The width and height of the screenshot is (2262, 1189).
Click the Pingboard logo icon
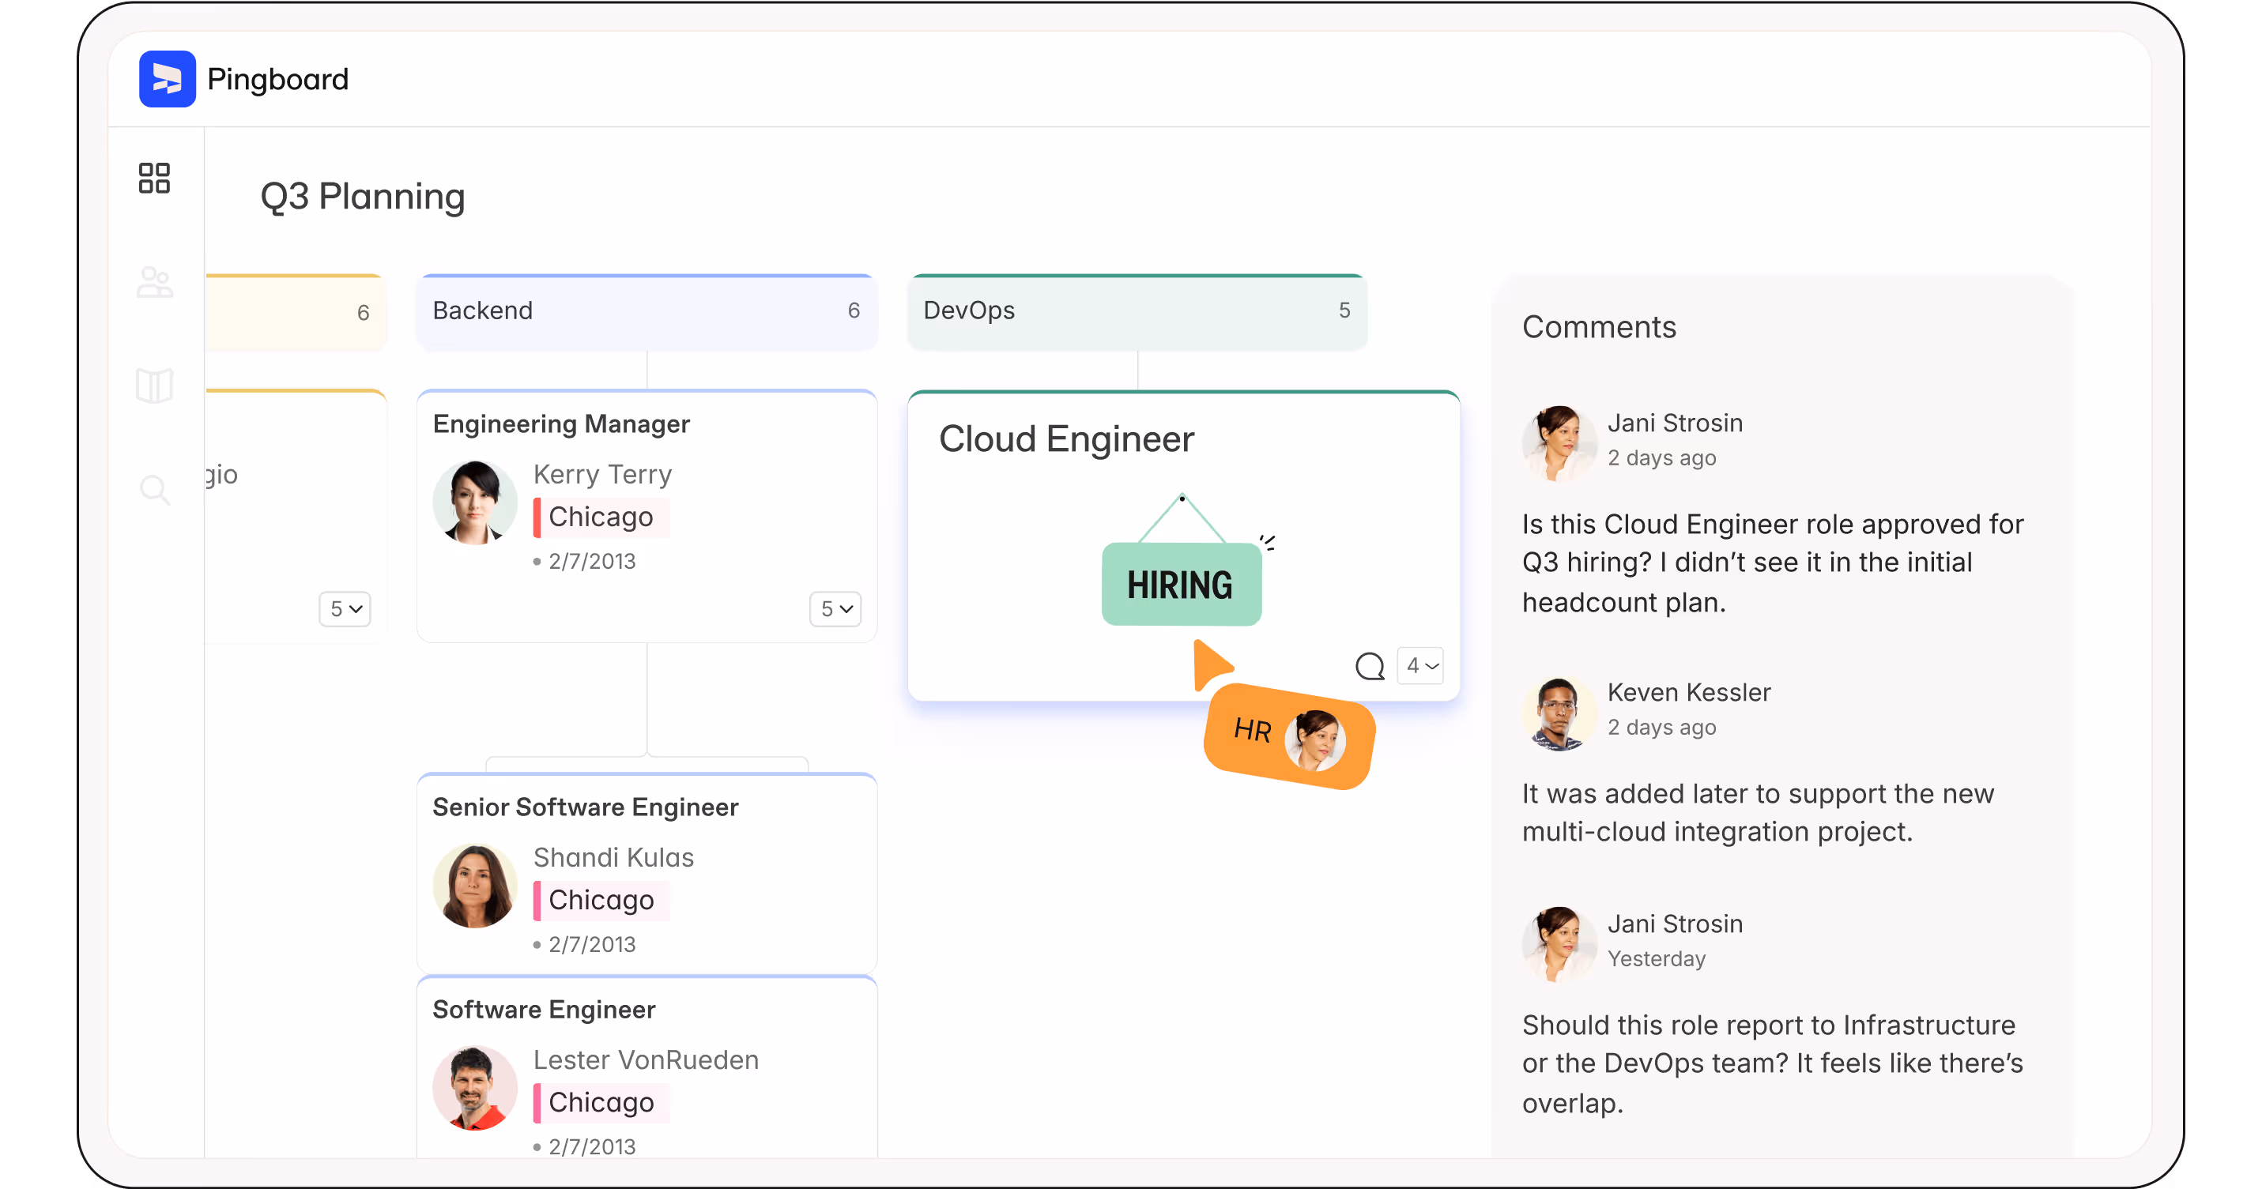tap(167, 79)
